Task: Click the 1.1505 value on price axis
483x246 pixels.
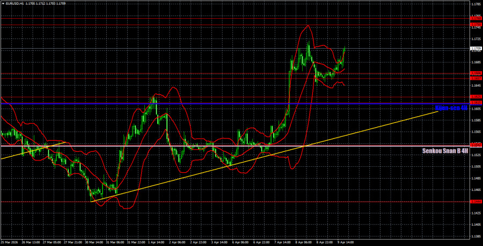Action: (476, 166)
